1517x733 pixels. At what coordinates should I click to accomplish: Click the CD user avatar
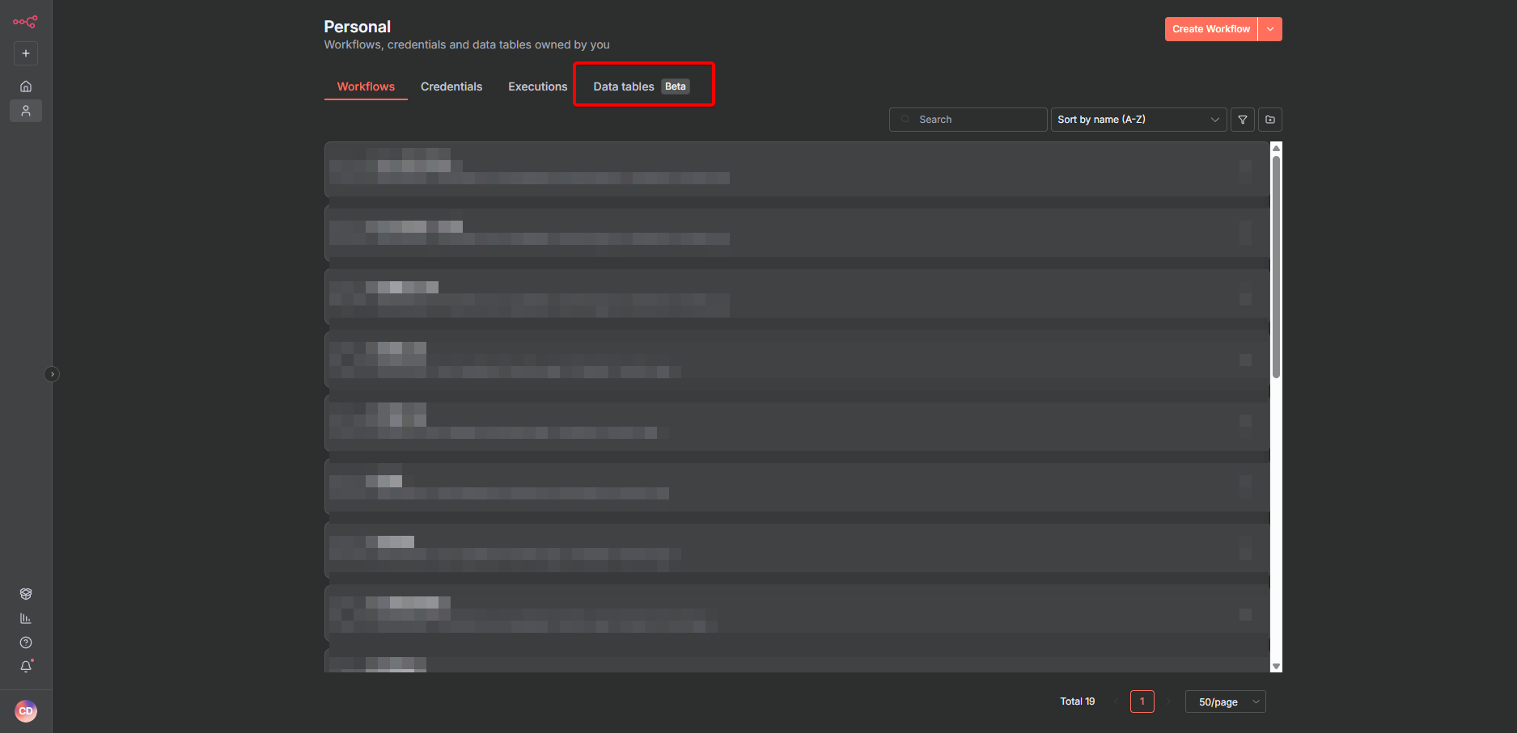(x=26, y=711)
